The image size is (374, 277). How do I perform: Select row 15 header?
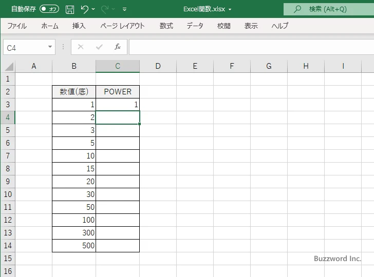(x=8, y=259)
